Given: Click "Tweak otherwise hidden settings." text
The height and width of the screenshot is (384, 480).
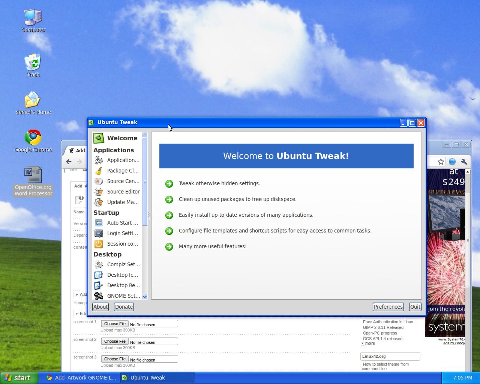Looking at the screenshot, I should tap(219, 183).
